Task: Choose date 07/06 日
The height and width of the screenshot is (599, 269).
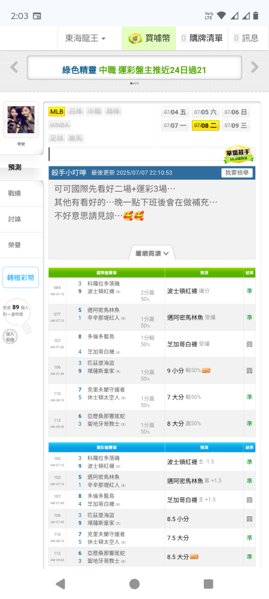Action: tap(236, 112)
